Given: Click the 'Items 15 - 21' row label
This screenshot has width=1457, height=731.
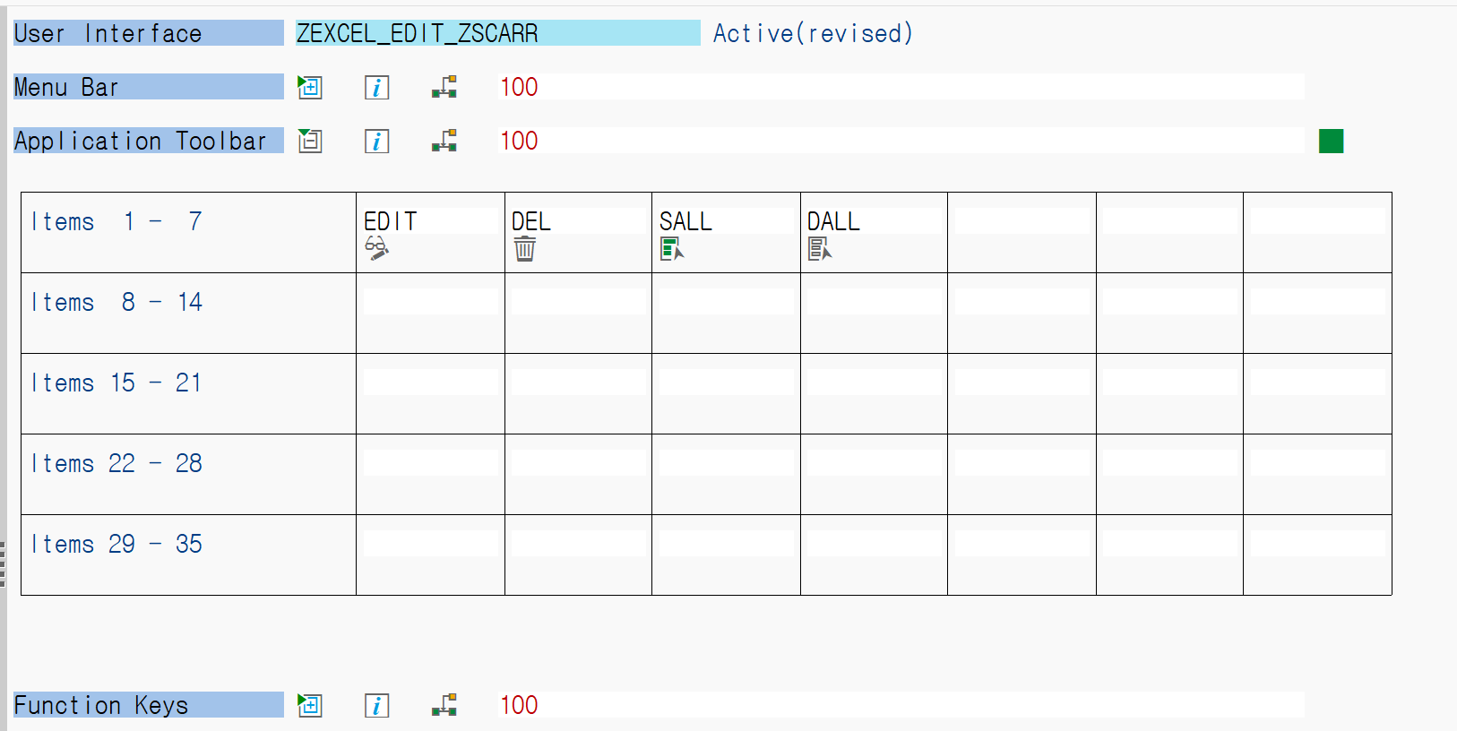Looking at the screenshot, I should (116, 383).
